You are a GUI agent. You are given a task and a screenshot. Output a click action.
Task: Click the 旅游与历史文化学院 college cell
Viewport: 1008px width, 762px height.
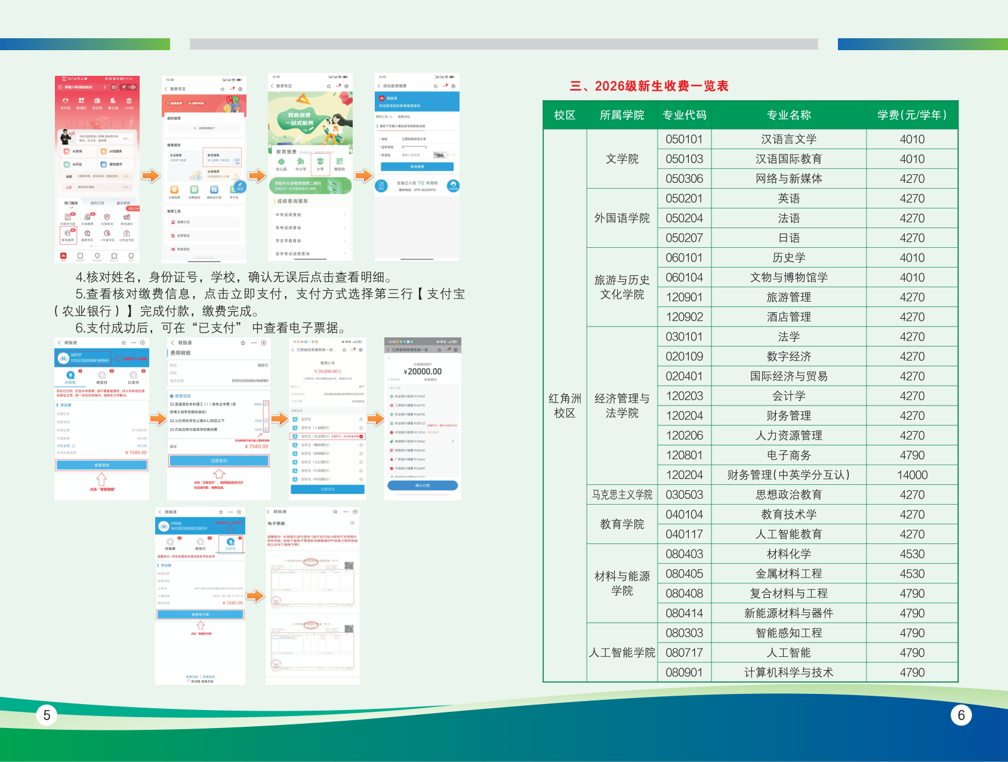coord(622,287)
